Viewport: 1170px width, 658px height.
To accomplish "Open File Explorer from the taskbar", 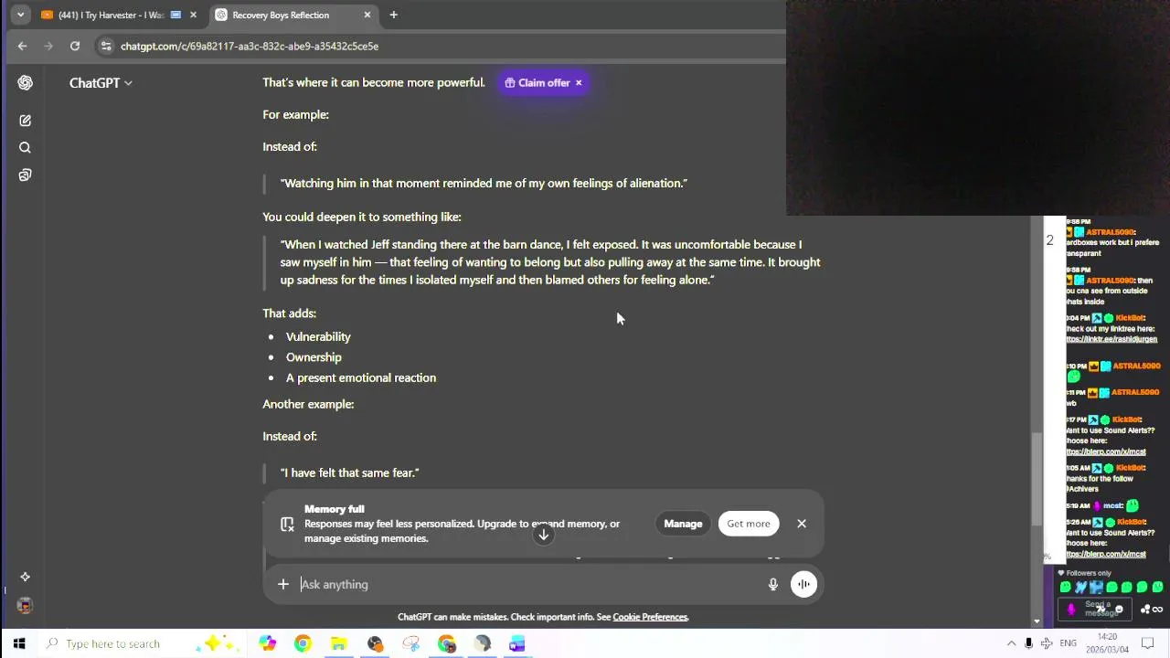I will [x=338, y=644].
